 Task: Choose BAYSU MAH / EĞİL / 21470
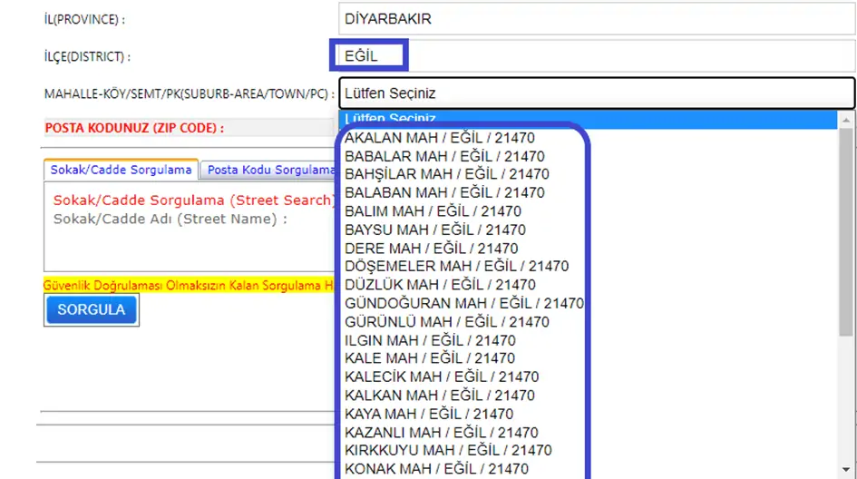[434, 230]
